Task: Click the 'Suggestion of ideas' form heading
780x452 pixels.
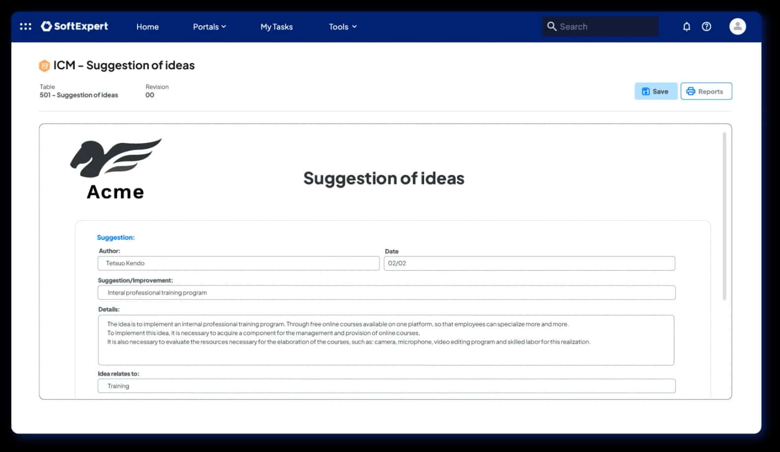Action: [384, 179]
